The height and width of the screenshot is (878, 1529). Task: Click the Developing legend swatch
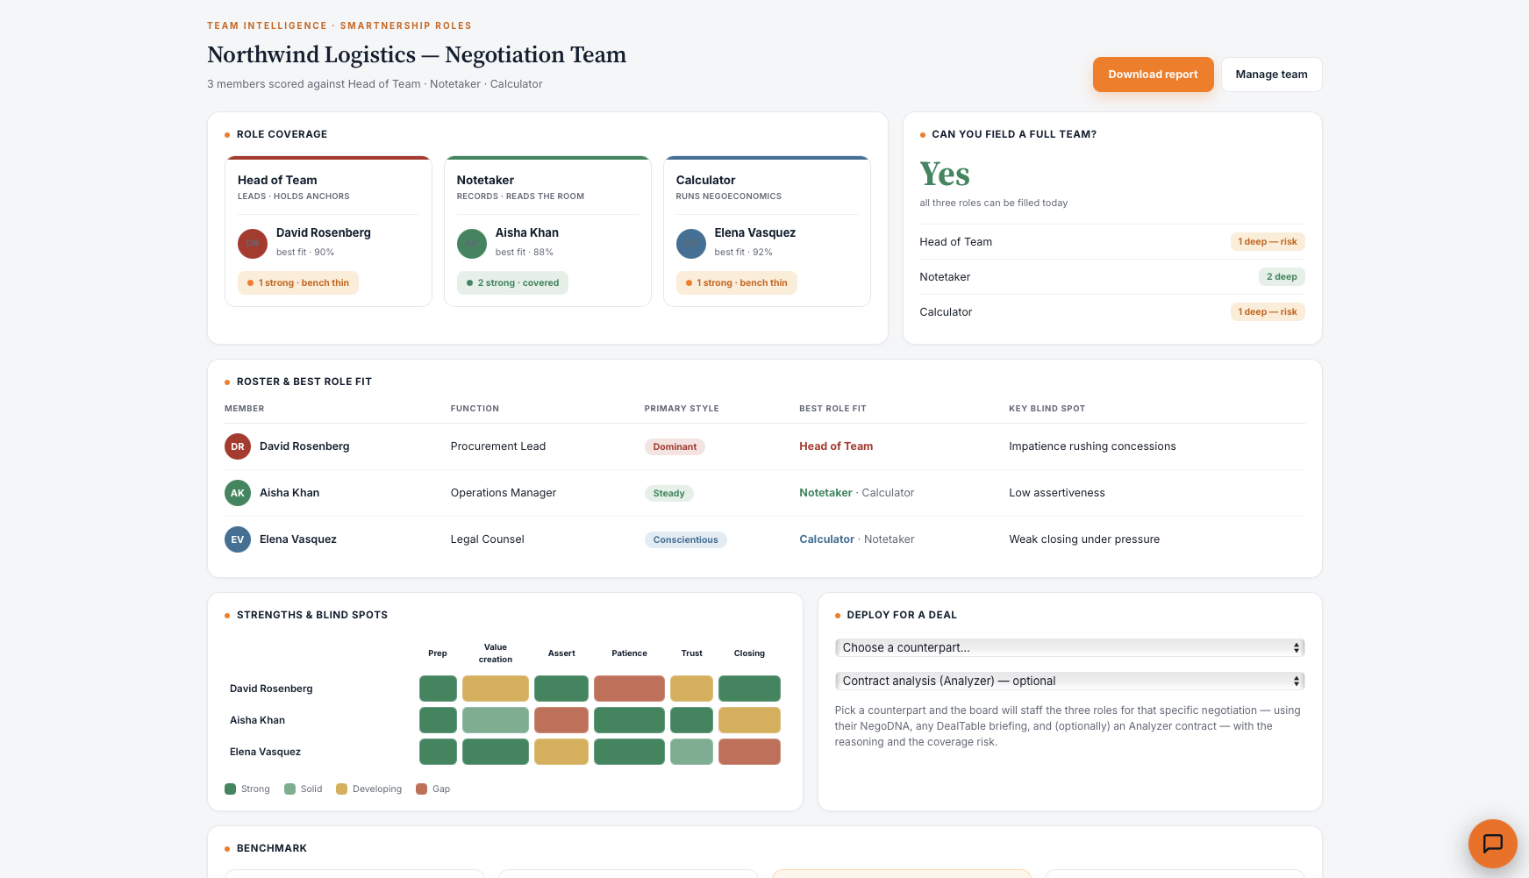click(342, 789)
